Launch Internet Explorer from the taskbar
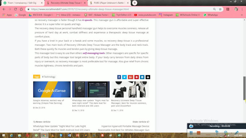The image size is (246, 138). point(11,135)
